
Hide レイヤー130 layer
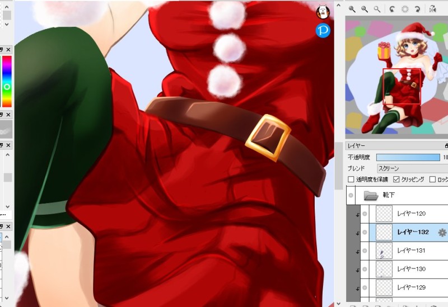365,269
